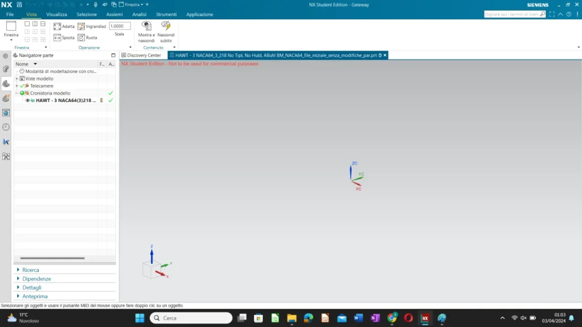
Task: Toggle the green status ball on Cronistoria modello
Action: [x=21, y=93]
